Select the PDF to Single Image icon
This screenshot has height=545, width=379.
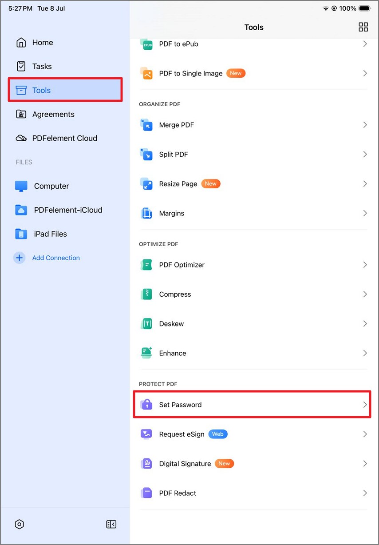146,73
